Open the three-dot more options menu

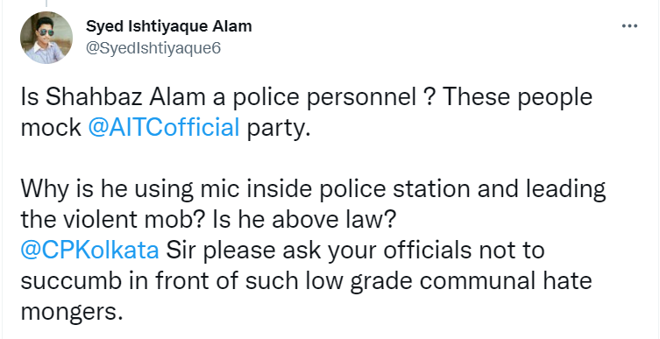(x=629, y=26)
